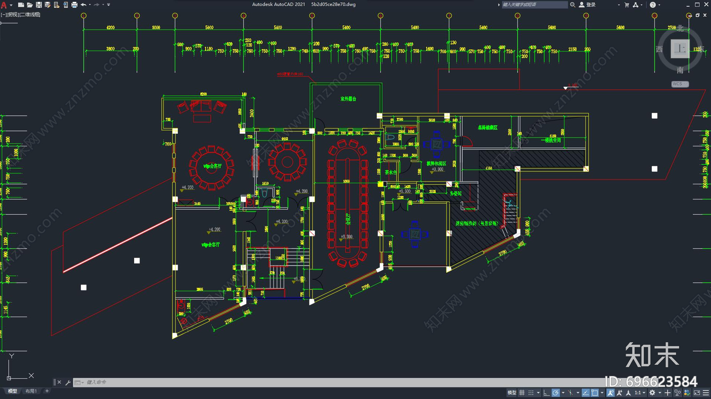Open the AutoCAD application menu arrow
This screenshot has height=399, width=711.
coord(11,5)
